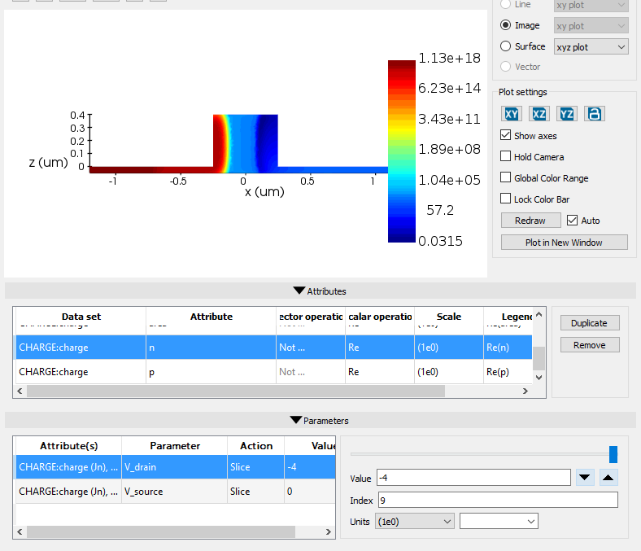The image size is (641, 551).
Task: Select the Line plot radio button
Action: coord(506,5)
